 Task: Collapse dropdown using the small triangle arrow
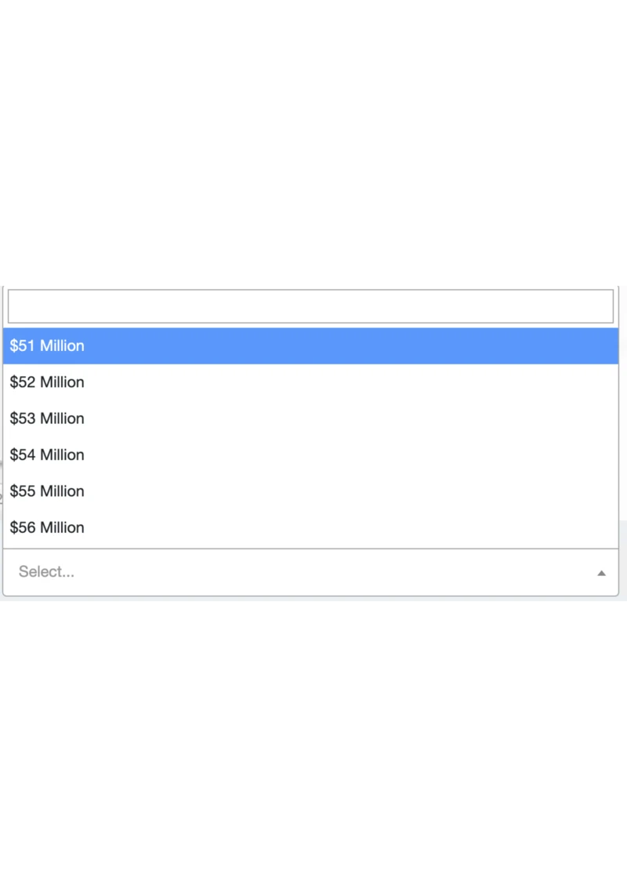pyautogui.click(x=601, y=573)
